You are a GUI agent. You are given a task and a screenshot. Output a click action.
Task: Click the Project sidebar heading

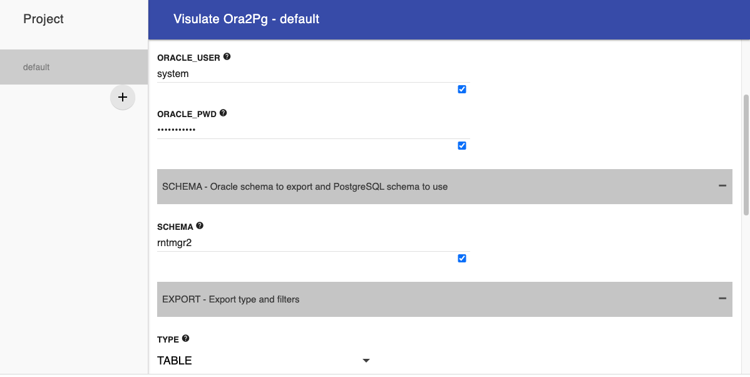pyautogui.click(x=44, y=19)
